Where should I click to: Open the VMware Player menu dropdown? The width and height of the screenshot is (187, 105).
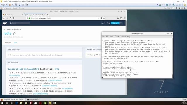[x=4, y=5]
